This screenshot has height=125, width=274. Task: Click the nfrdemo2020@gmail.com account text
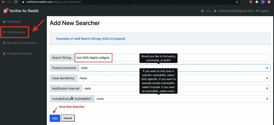(235, 11)
